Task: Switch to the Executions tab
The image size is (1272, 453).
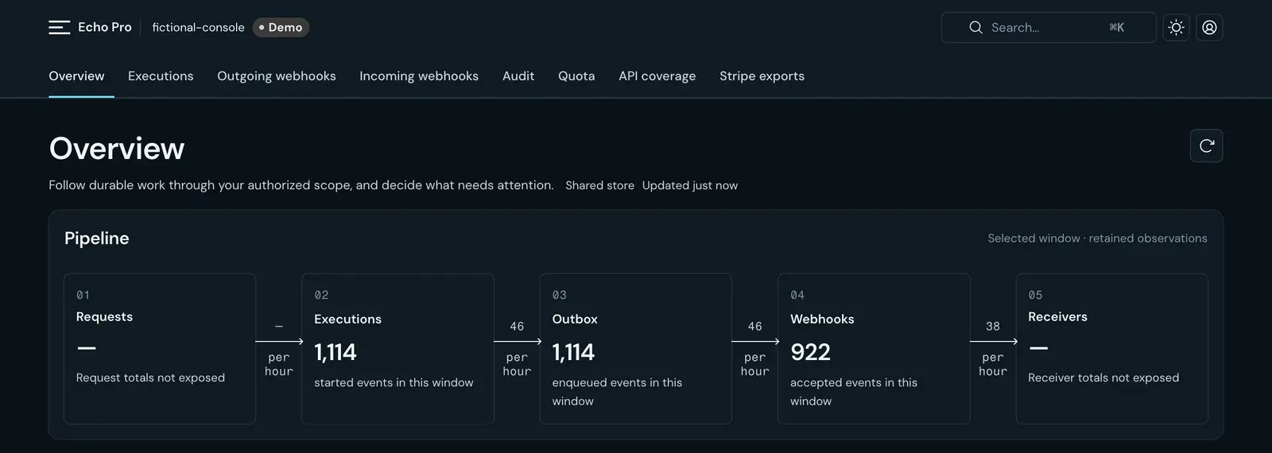Action: click(161, 75)
